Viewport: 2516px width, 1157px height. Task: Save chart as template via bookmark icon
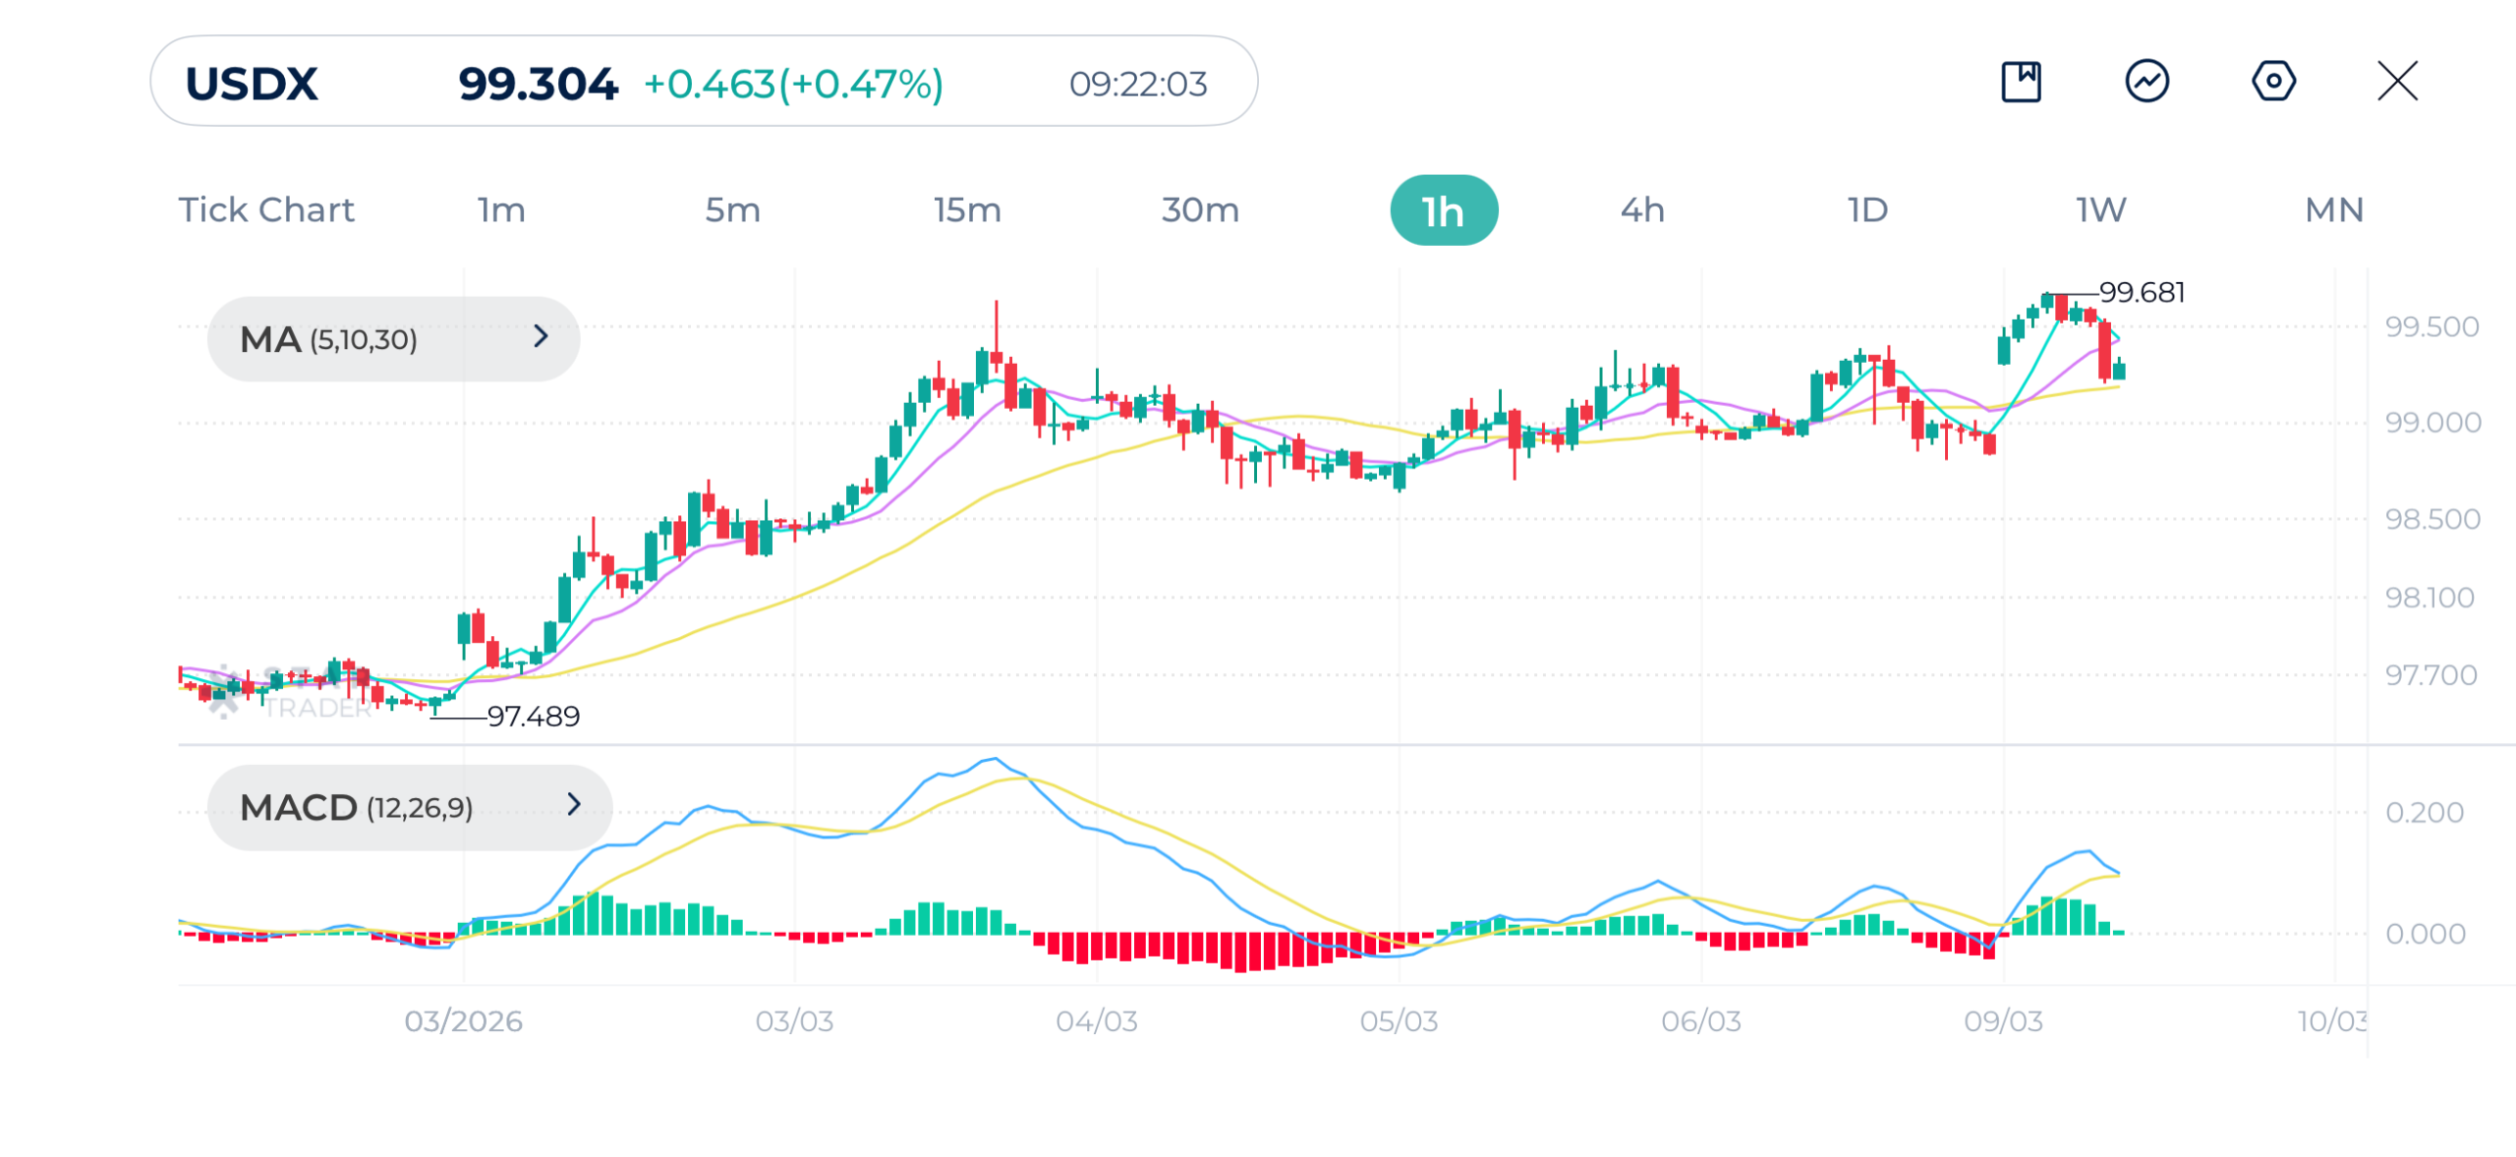(x=2021, y=83)
